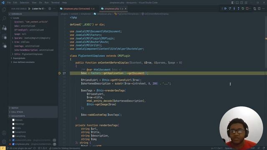Uncheck the first file breakpoint checkbox
This screenshot has height=150, width=267.
[x=13, y=140]
